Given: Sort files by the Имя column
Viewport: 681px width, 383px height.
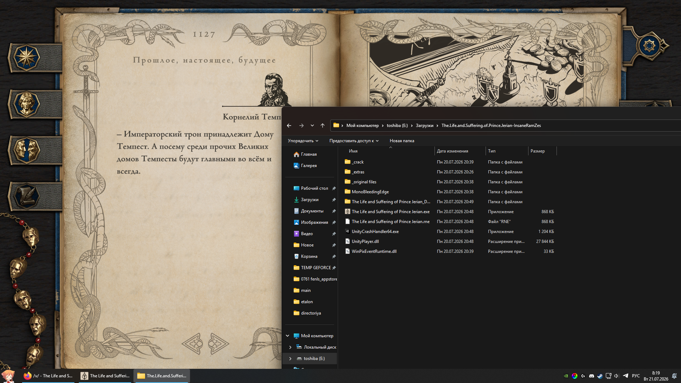Looking at the screenshot, I should tap(390, 151).
